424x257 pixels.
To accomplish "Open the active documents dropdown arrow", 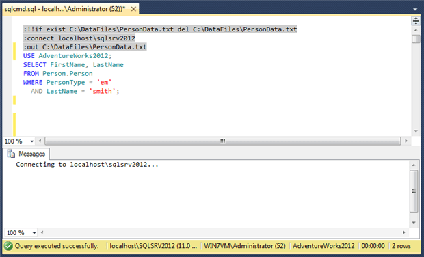I will tap(415, 9).
